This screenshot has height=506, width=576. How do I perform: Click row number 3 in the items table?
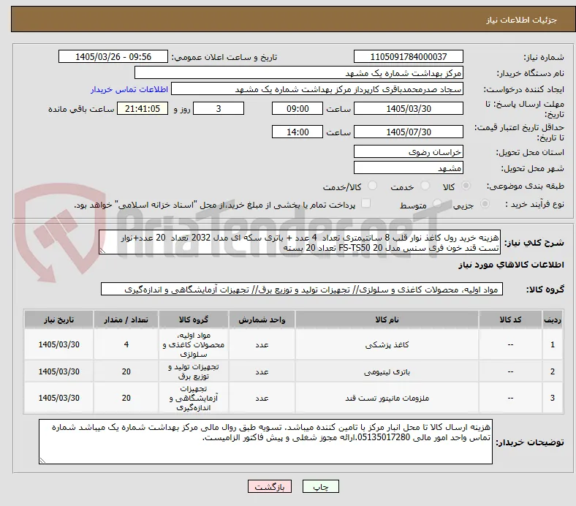552,398
